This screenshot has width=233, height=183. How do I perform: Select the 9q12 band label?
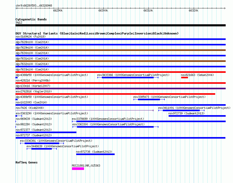click(x=19, y=22)
